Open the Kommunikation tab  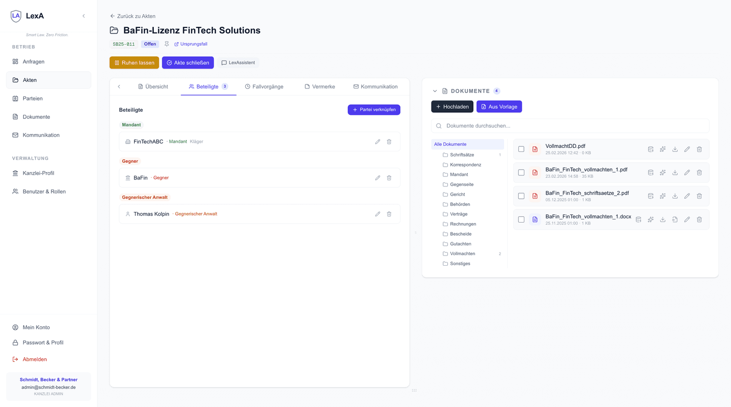tap(375, 87)
